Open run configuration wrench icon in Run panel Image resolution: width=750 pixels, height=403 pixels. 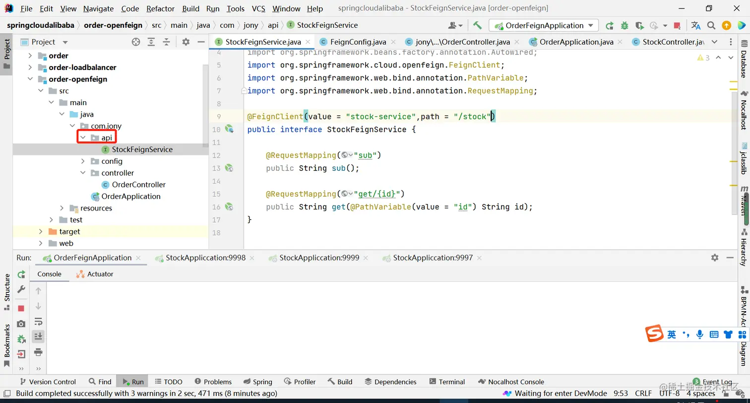pos(21,289)
